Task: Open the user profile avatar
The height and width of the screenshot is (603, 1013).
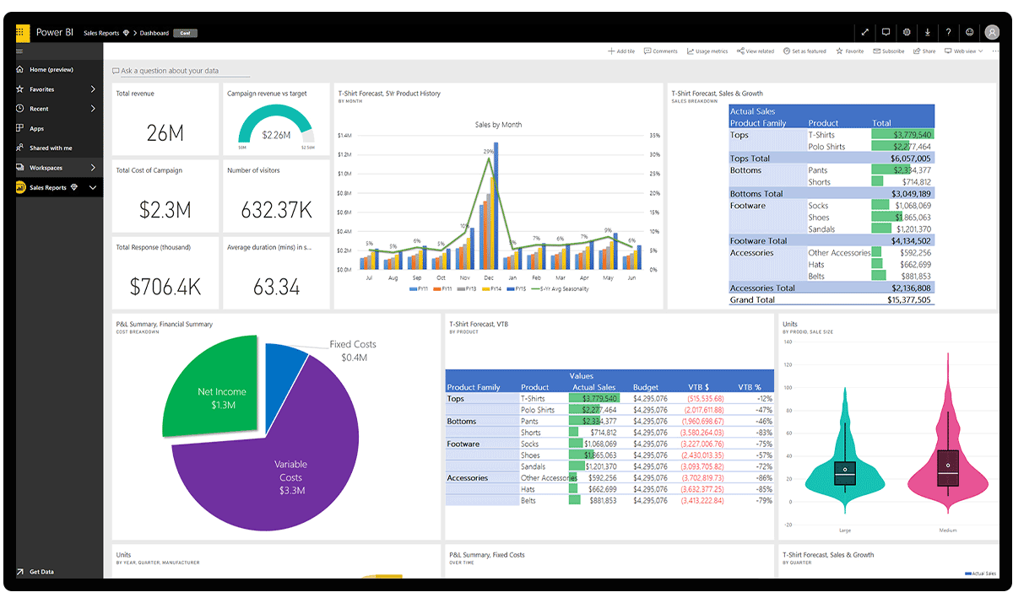Action: click(992, 32)
